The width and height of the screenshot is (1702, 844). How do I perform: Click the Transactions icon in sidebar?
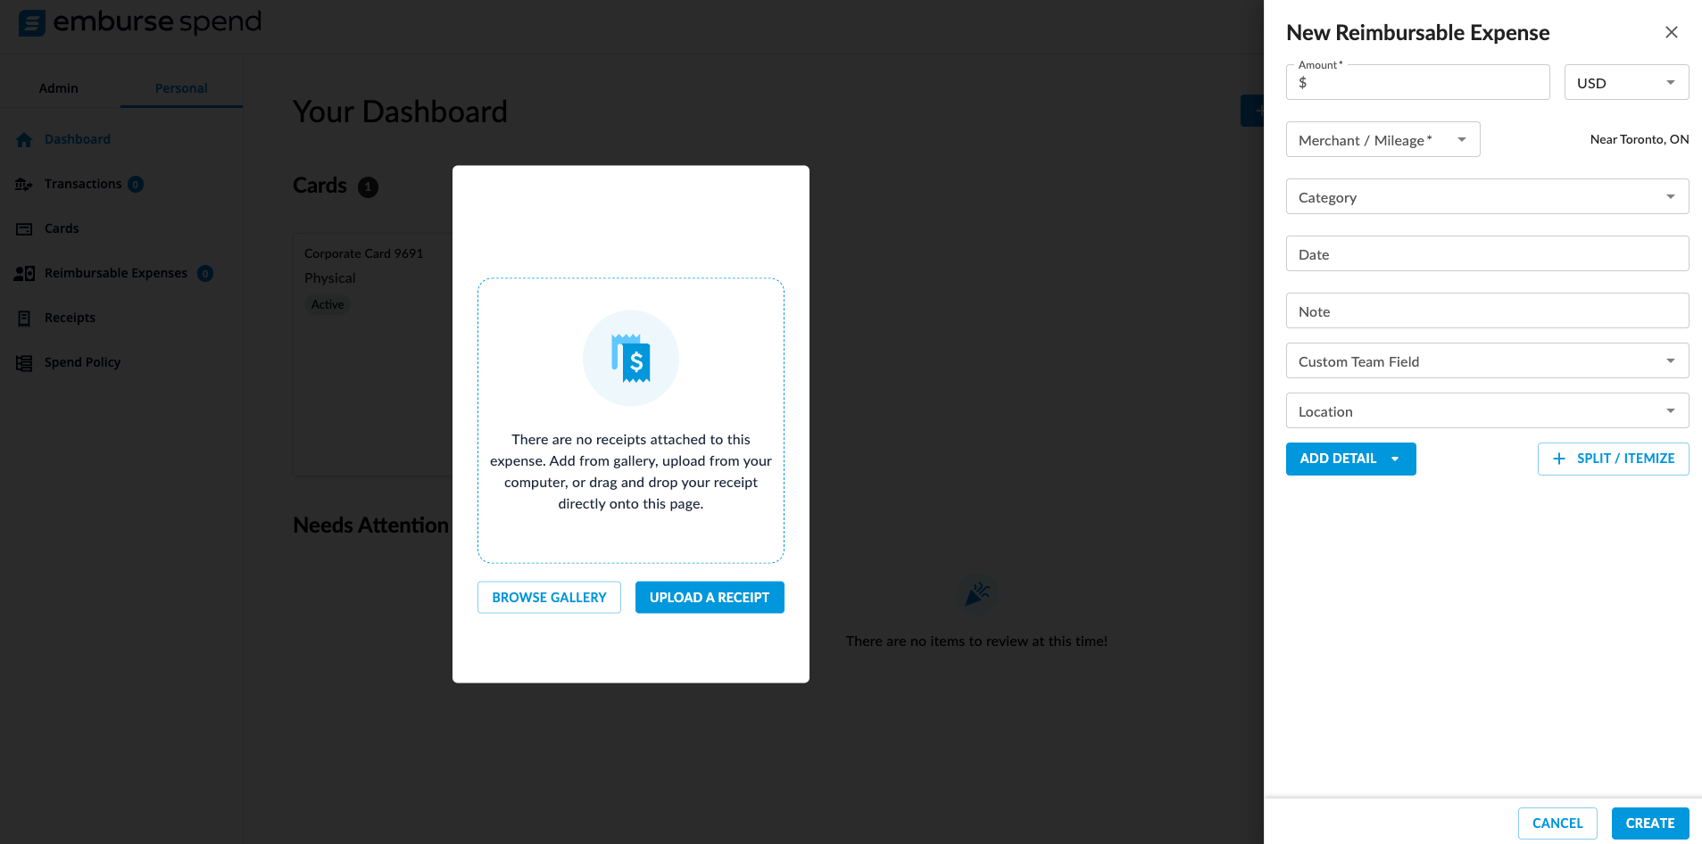pyautogui.click(x=24, y=185)
